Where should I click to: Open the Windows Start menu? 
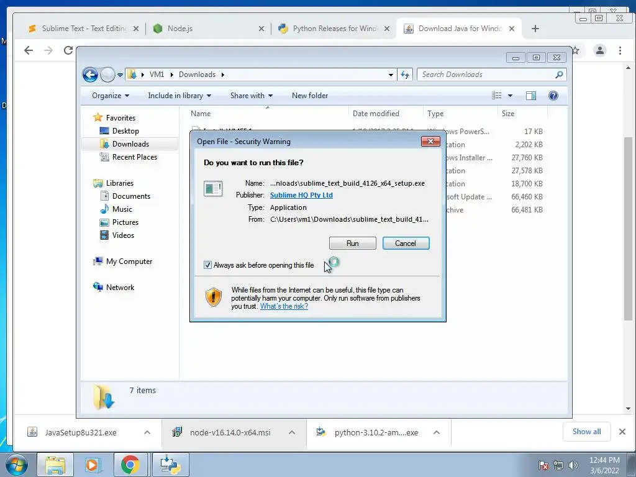coord(16,465)
